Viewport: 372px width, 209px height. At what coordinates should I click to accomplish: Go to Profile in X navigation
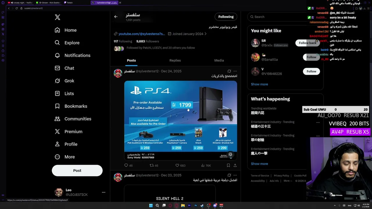click(66, 144)
